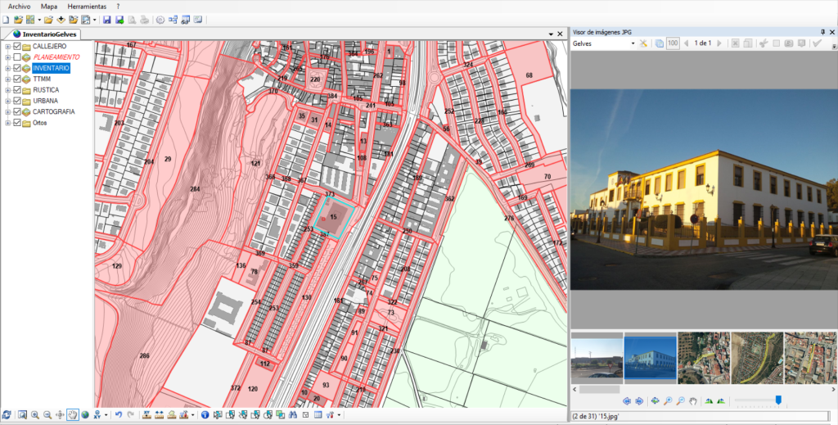Select the TTMM layer in tree
838x425 pixels.
tap(43, 79)
